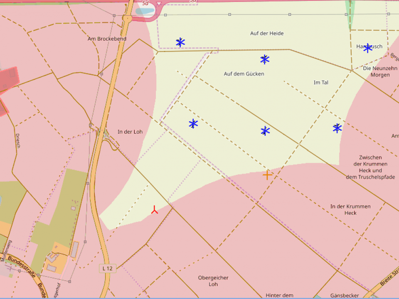The width and height of the screenshot is (399, 299).
Task: Select the In der Krummen Heck label
Action: click(x=350, y=210)
